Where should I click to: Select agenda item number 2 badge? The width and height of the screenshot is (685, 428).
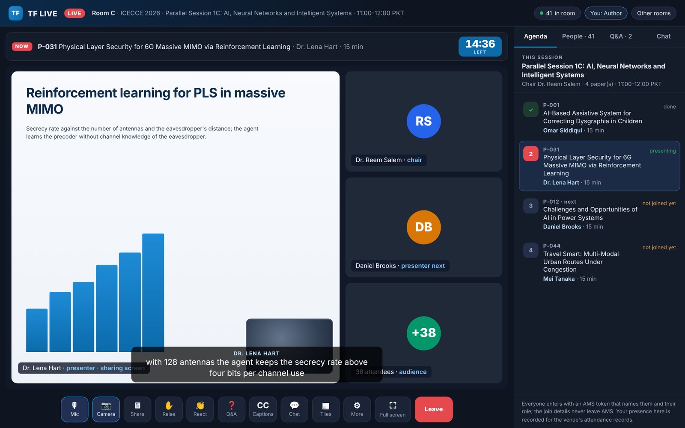coord(531,154)
